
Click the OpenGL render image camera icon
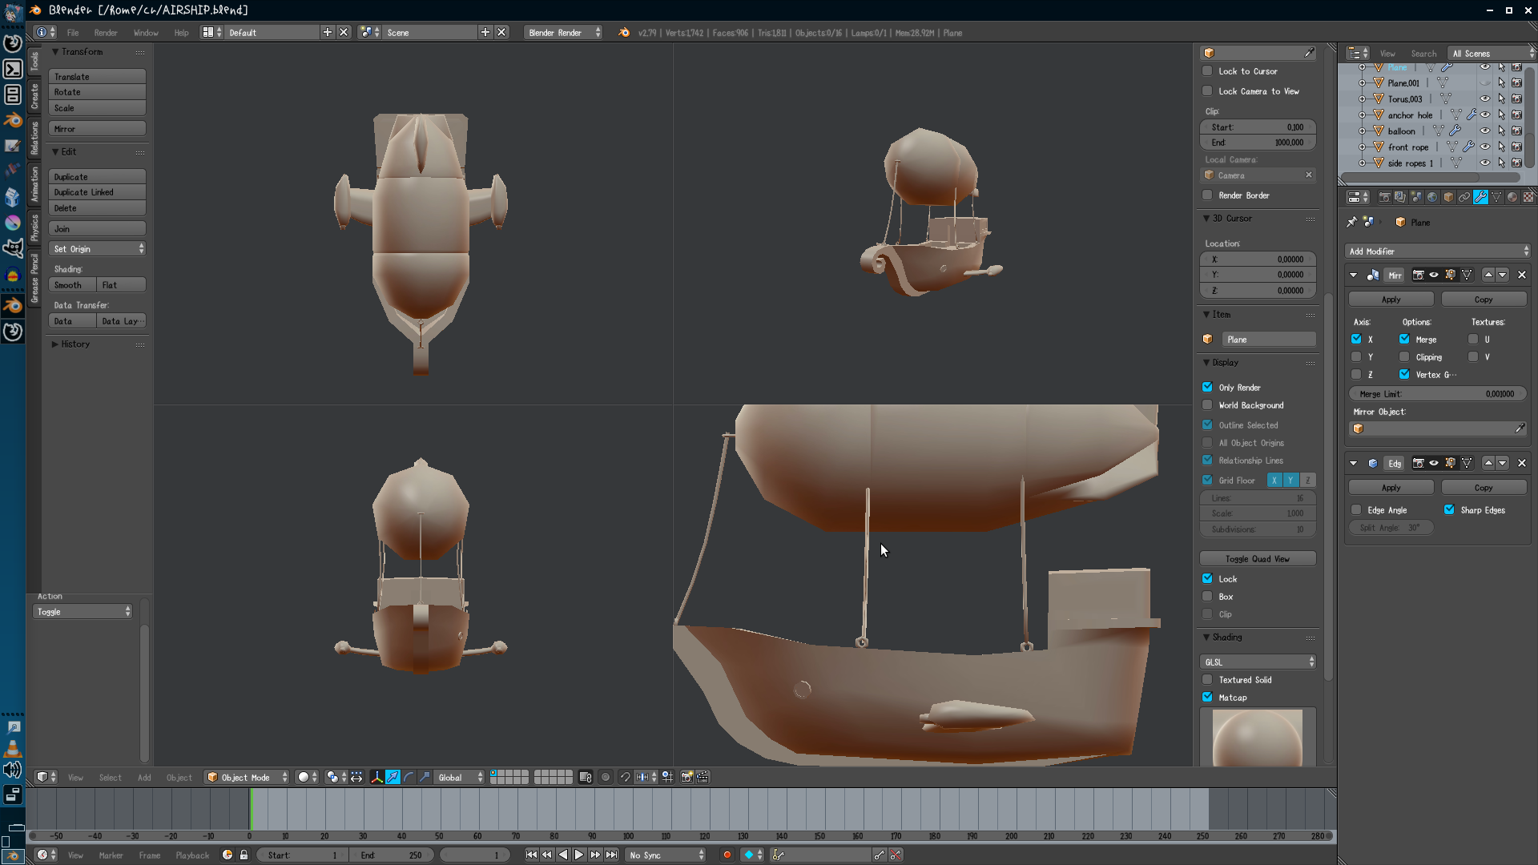tap(686, 778)
